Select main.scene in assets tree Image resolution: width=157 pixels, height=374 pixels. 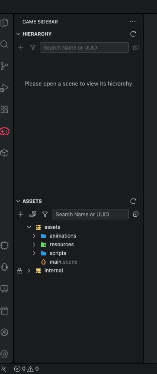(64, 262)
